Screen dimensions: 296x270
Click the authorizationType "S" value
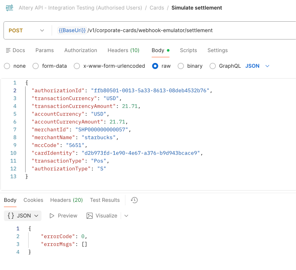102,168
